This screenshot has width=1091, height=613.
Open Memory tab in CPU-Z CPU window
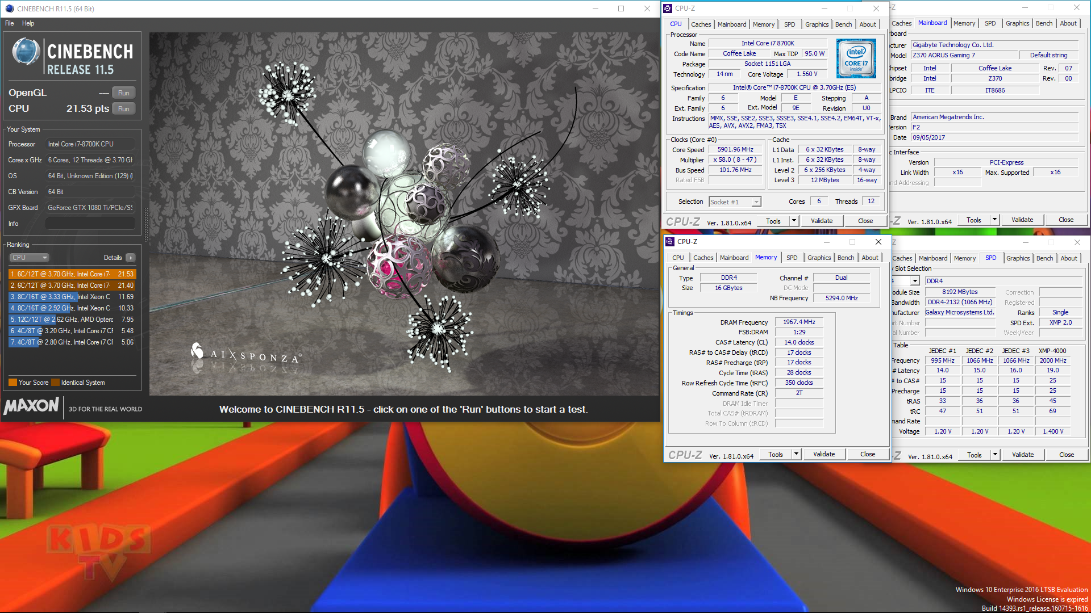764,24
